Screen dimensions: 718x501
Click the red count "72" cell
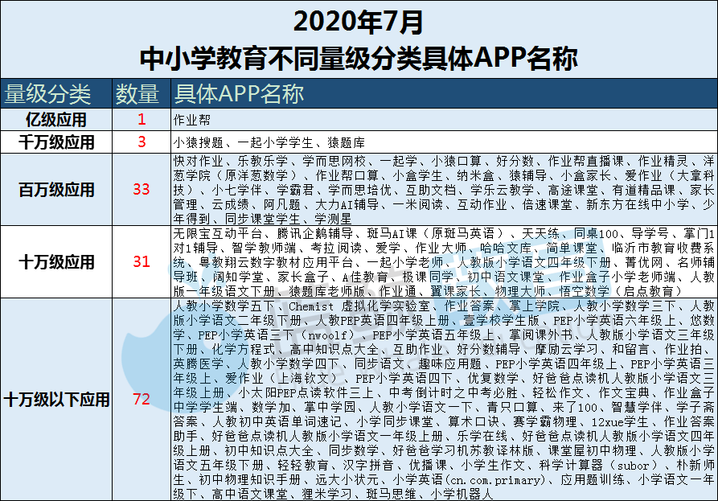coord(142,400)
